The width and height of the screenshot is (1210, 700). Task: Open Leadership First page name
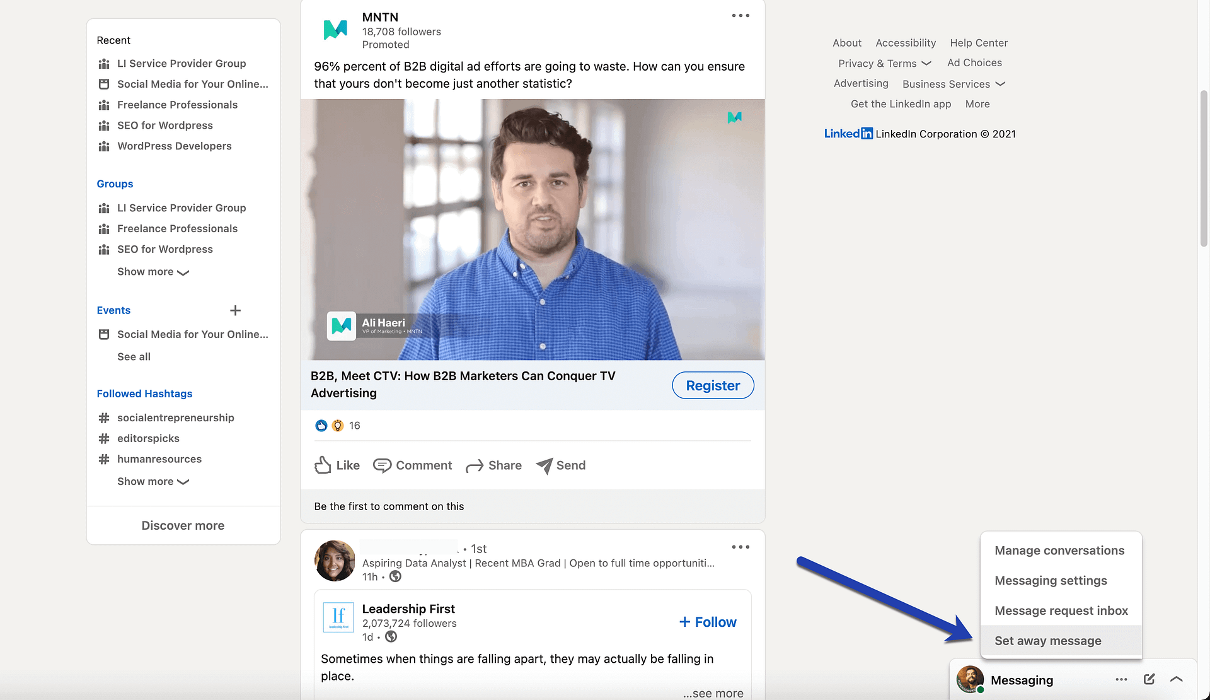(408, 609)
